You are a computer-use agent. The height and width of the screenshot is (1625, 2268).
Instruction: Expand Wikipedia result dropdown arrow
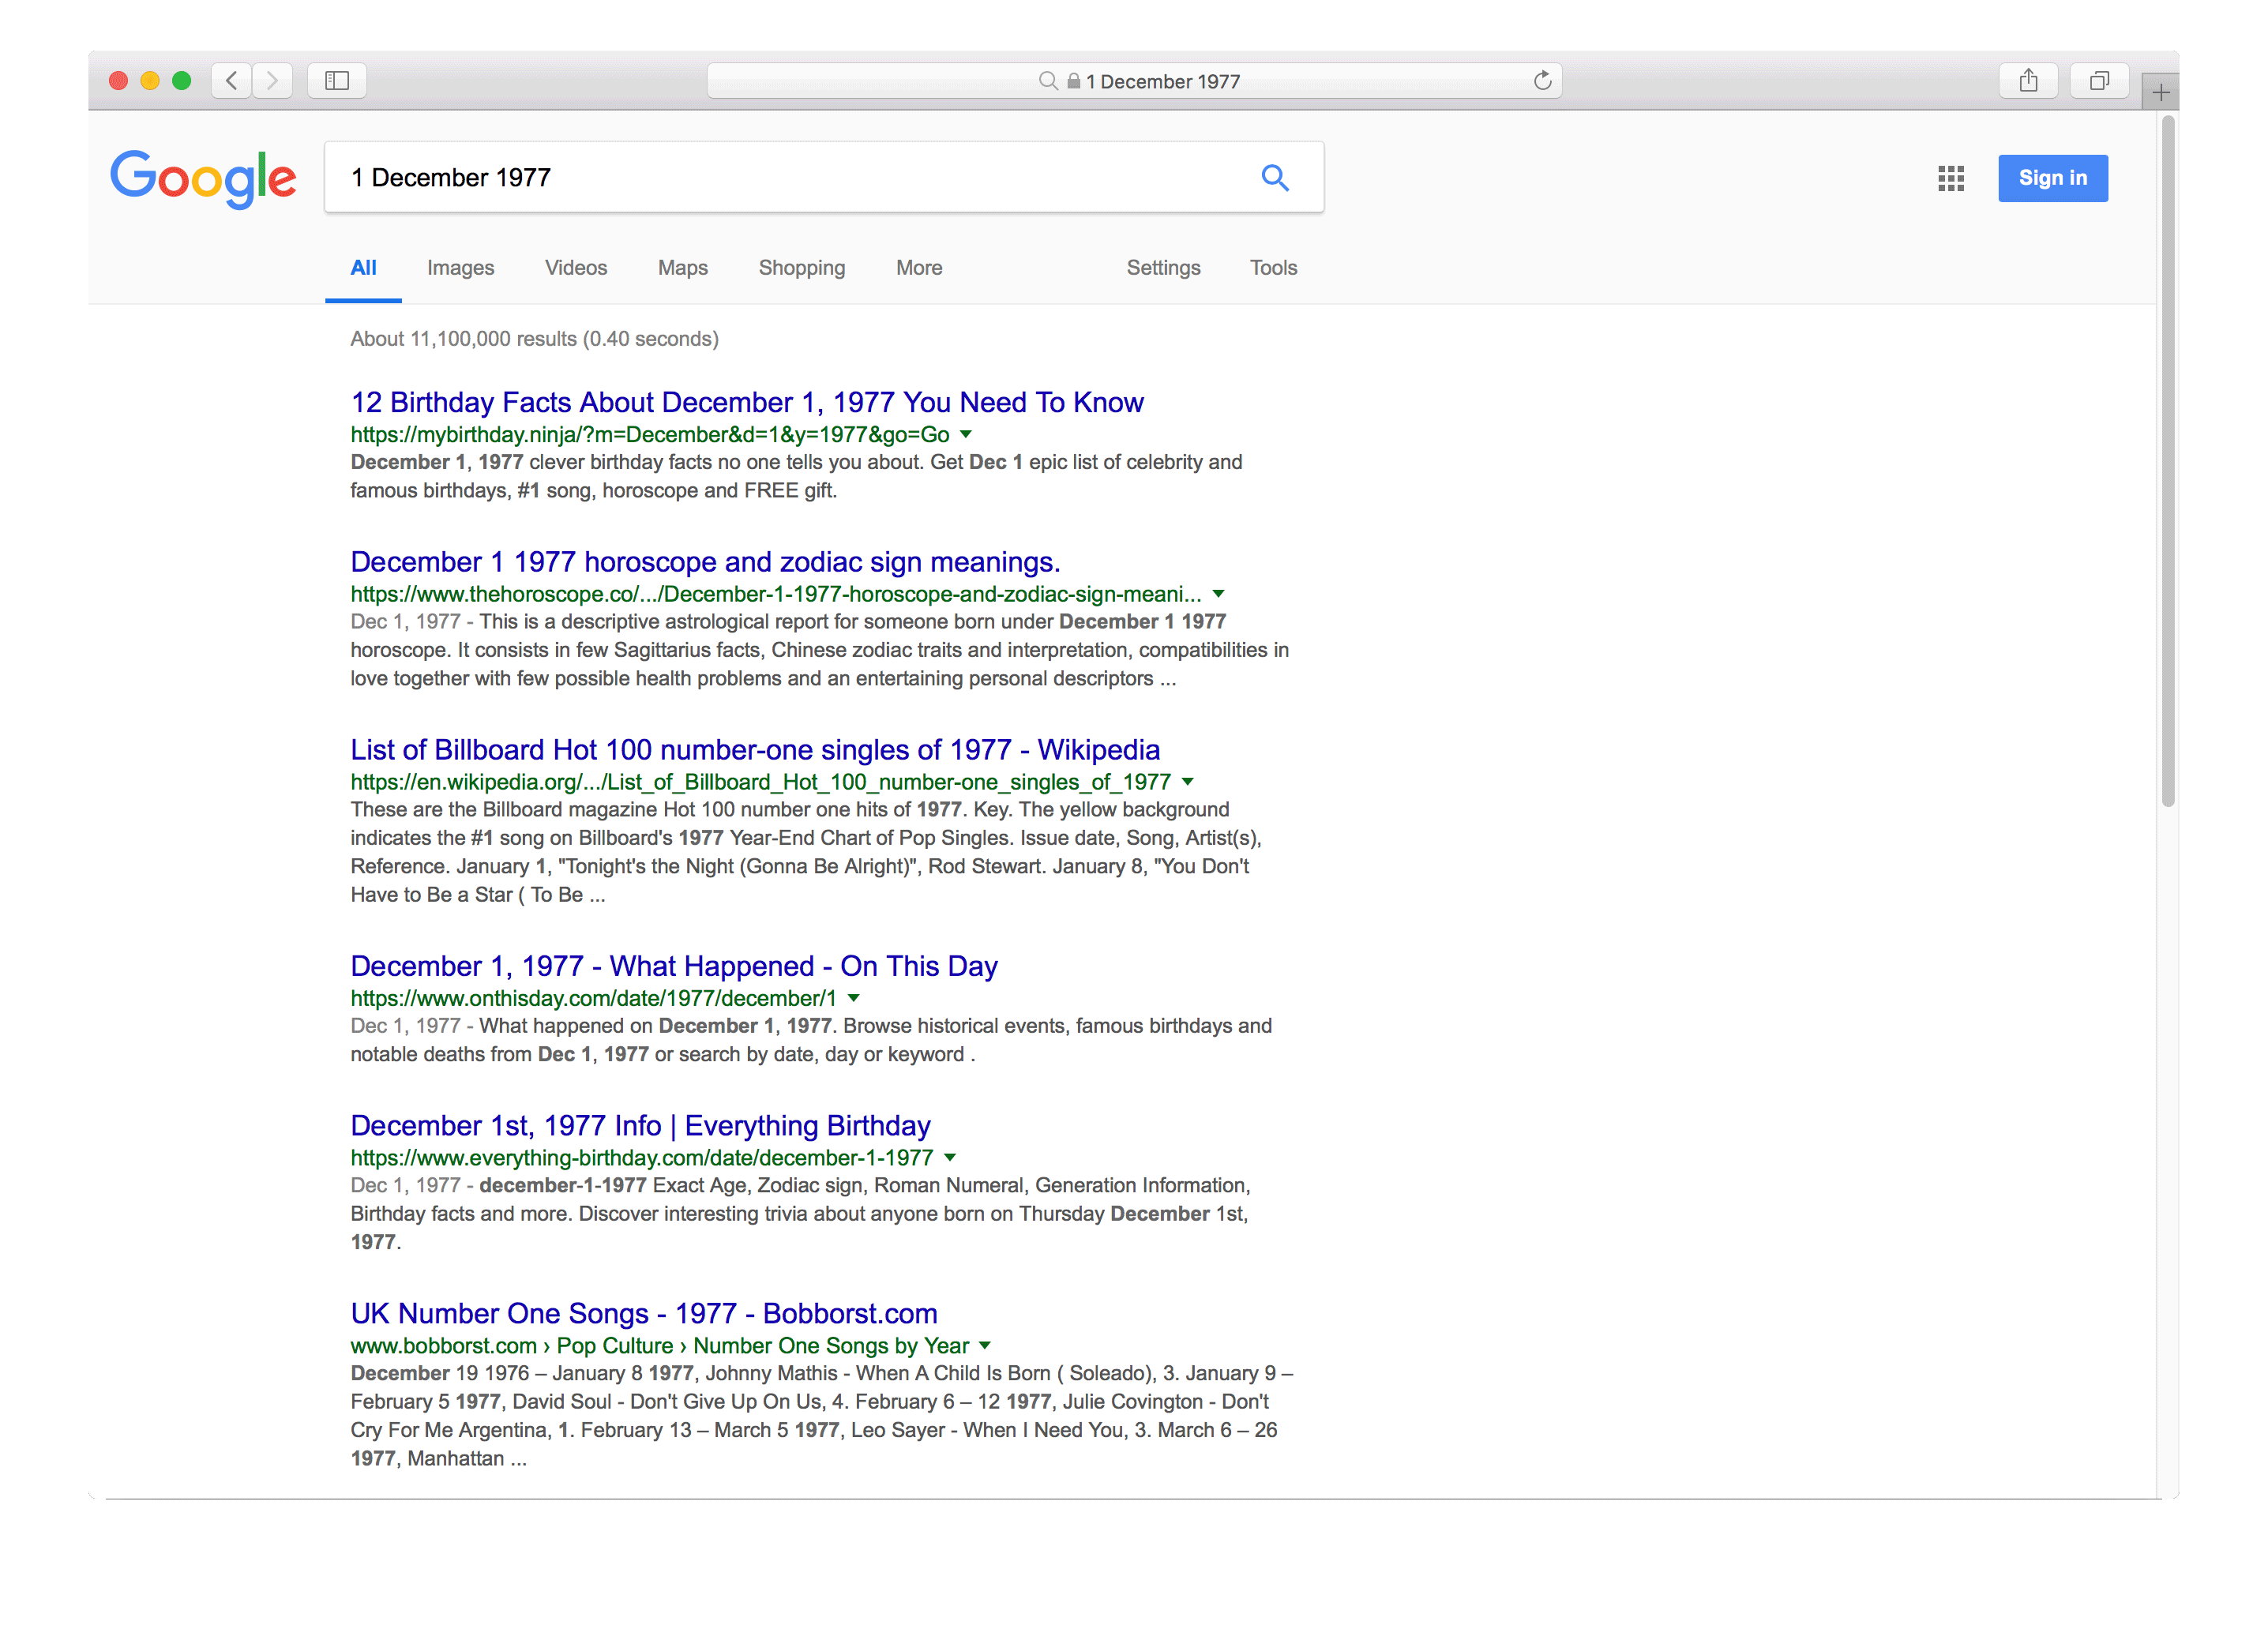tap(1187, 782)
